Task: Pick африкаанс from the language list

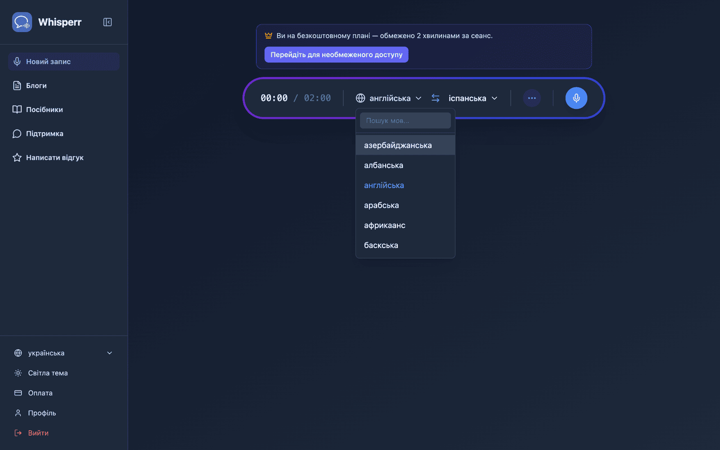Action: pyautogui.click(x=405, y=225)
